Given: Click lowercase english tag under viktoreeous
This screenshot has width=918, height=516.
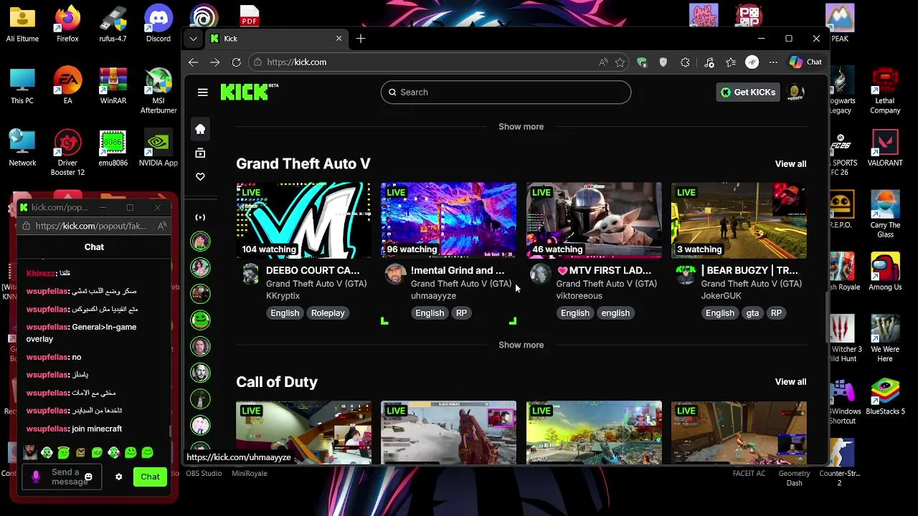Looking at the screenshot, I should (615, 313).
